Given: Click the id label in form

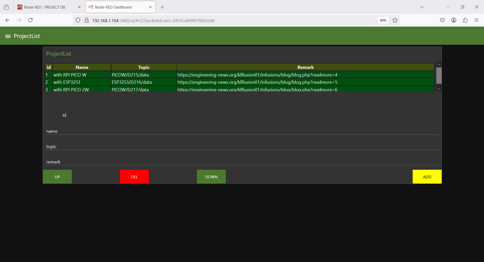Looking at the screenshot, I should [x=64, y=115].
